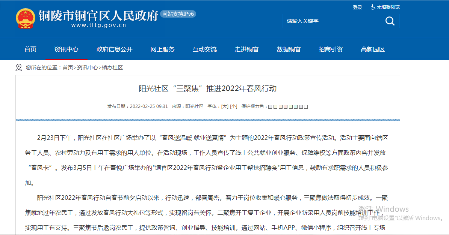Open the 互动交流 navigation item

pyautogui.click(x=205, y=49)
